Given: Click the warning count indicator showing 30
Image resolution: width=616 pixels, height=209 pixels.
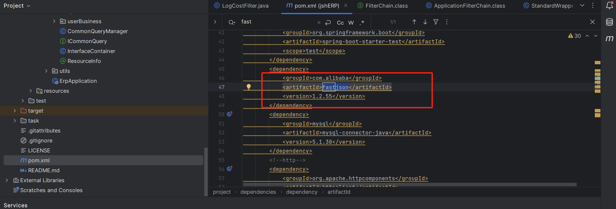Looking at the screenshot, I should 575,36.
